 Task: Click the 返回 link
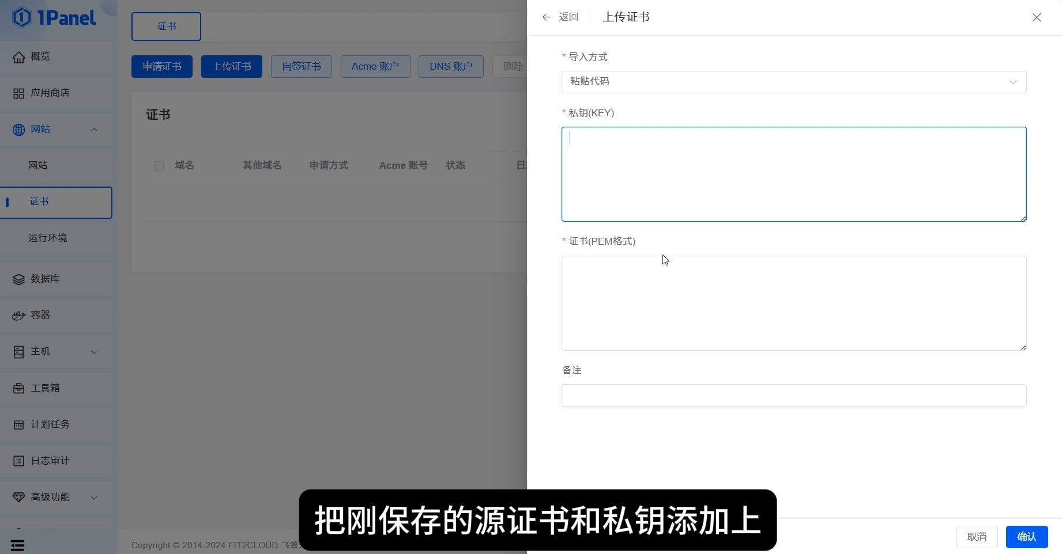click(x=568, y=17)
